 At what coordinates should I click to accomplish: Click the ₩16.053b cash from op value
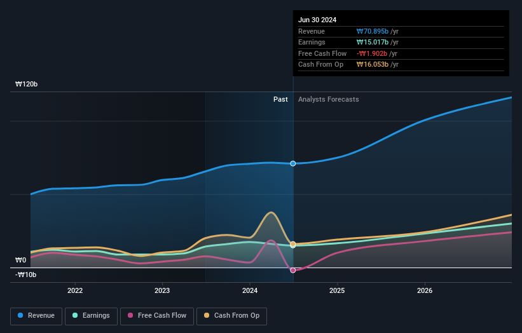pyautogui.click(x=373, y=65)
